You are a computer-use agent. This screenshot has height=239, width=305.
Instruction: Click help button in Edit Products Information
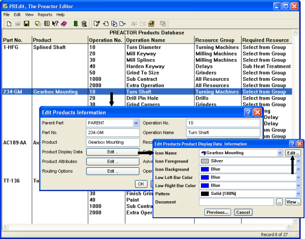[248, 112]
